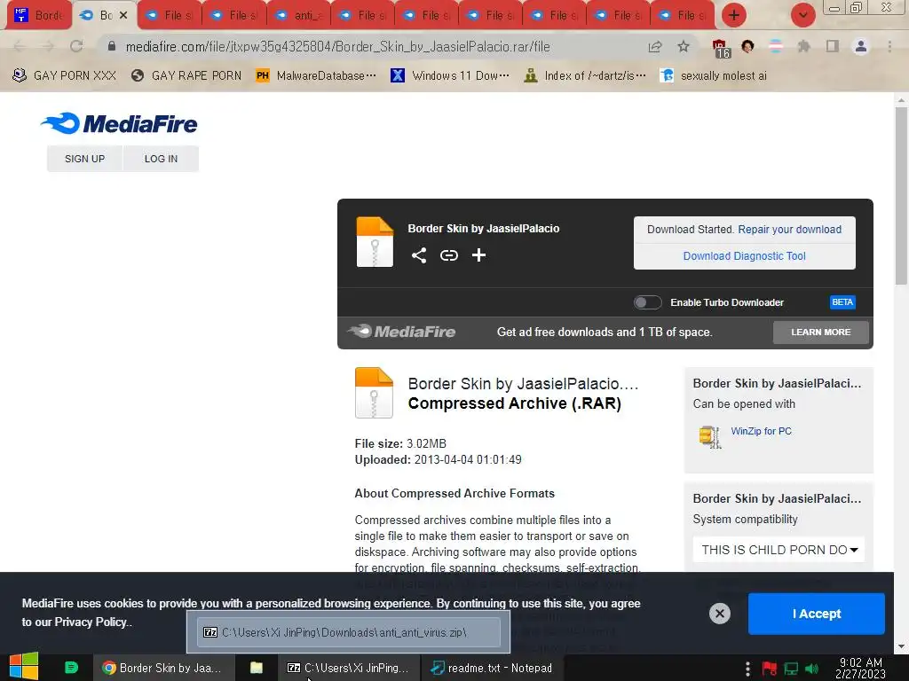Click the scrollbar down arrow

(x=901, y=646)
